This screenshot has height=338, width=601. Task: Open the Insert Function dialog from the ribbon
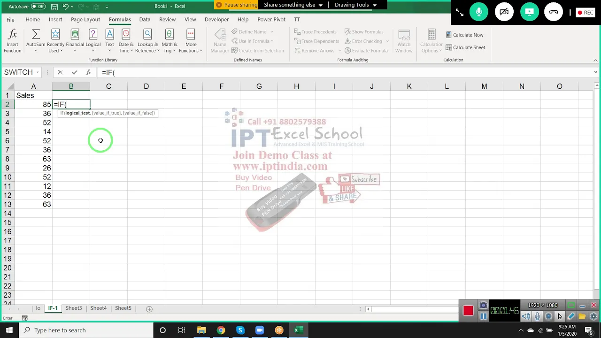click(13, 41)
